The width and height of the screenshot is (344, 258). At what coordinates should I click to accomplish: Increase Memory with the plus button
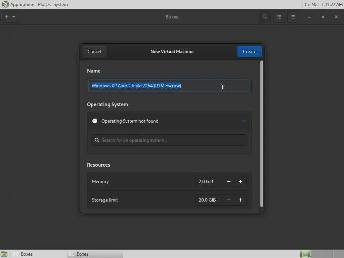(241, 181)
